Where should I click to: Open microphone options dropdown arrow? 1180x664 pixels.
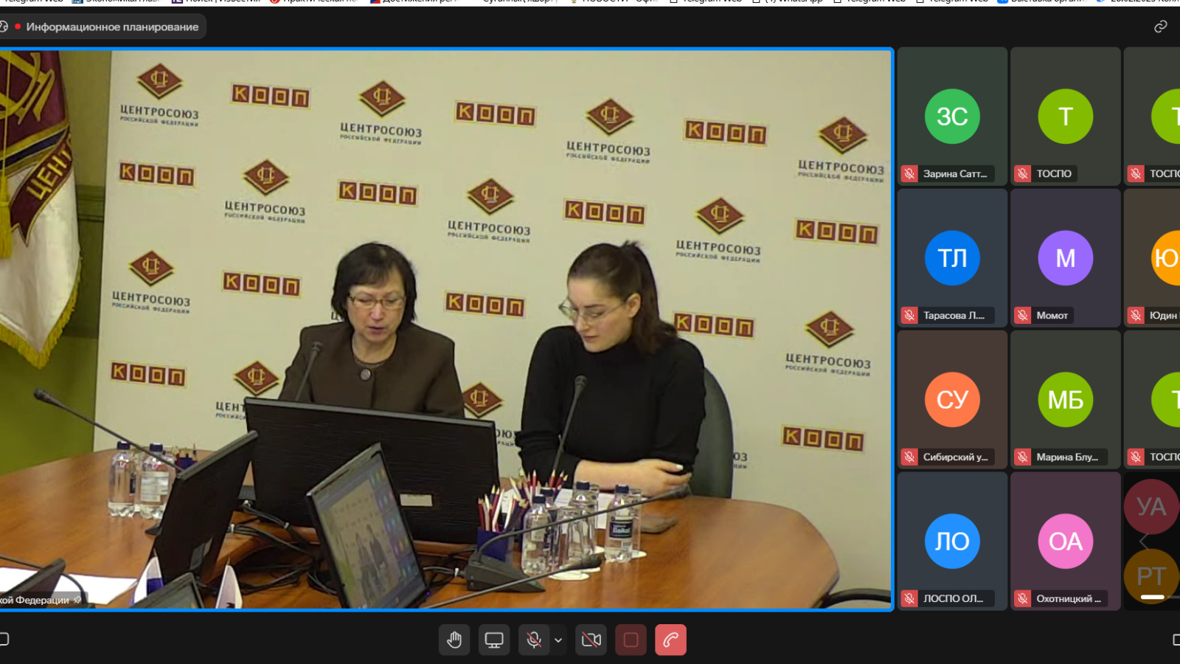[558, 640]
